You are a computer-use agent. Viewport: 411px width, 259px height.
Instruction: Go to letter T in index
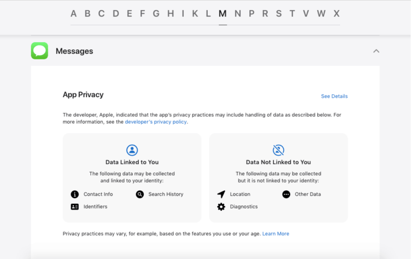click(x=292, y=14)
